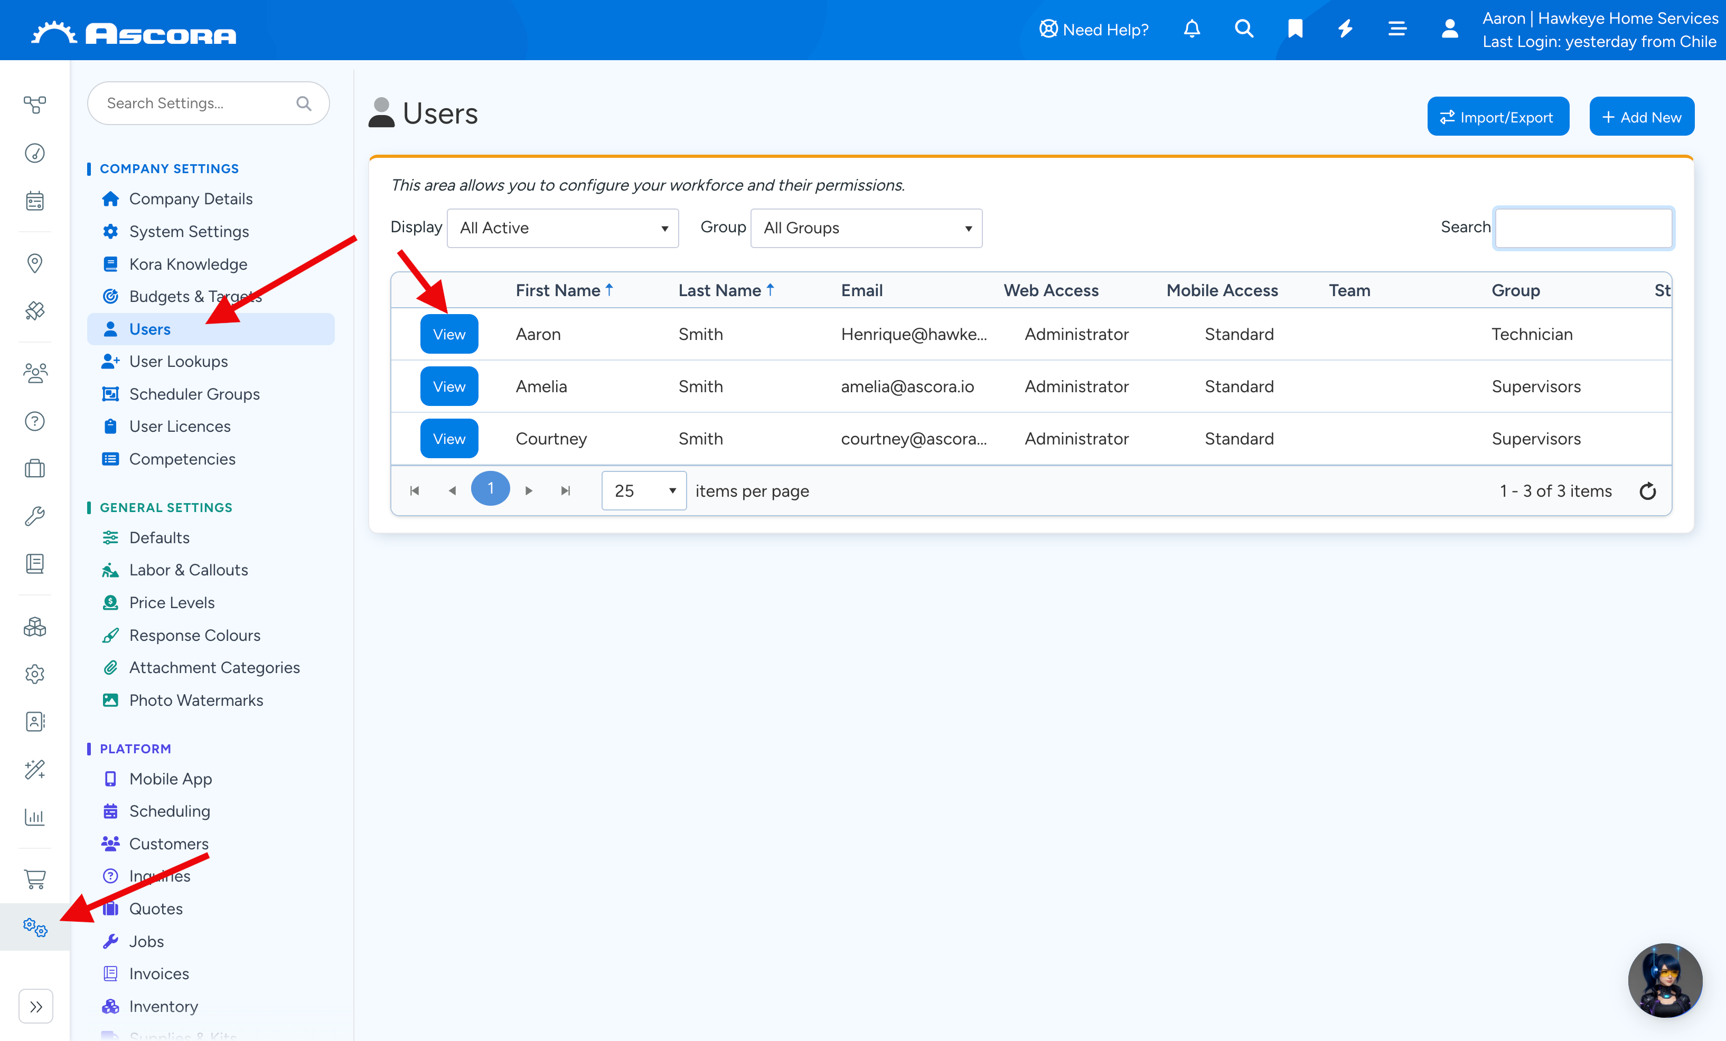Refresh the users table
The image size is (1726, 1041).
click(1647, 491)
